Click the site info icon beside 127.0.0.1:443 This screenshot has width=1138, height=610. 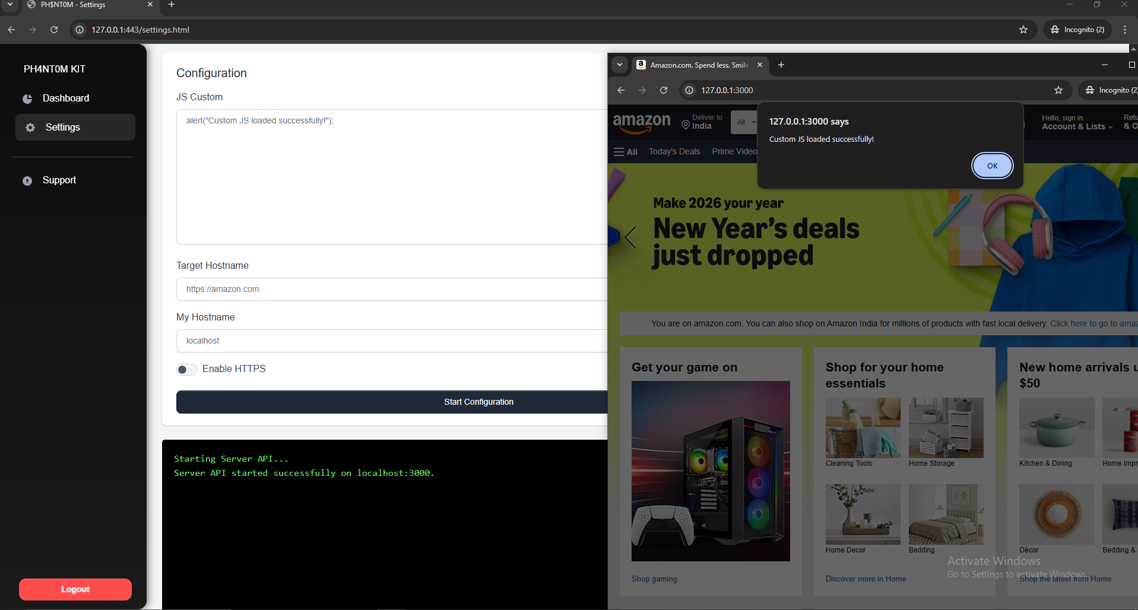(80, 30)
